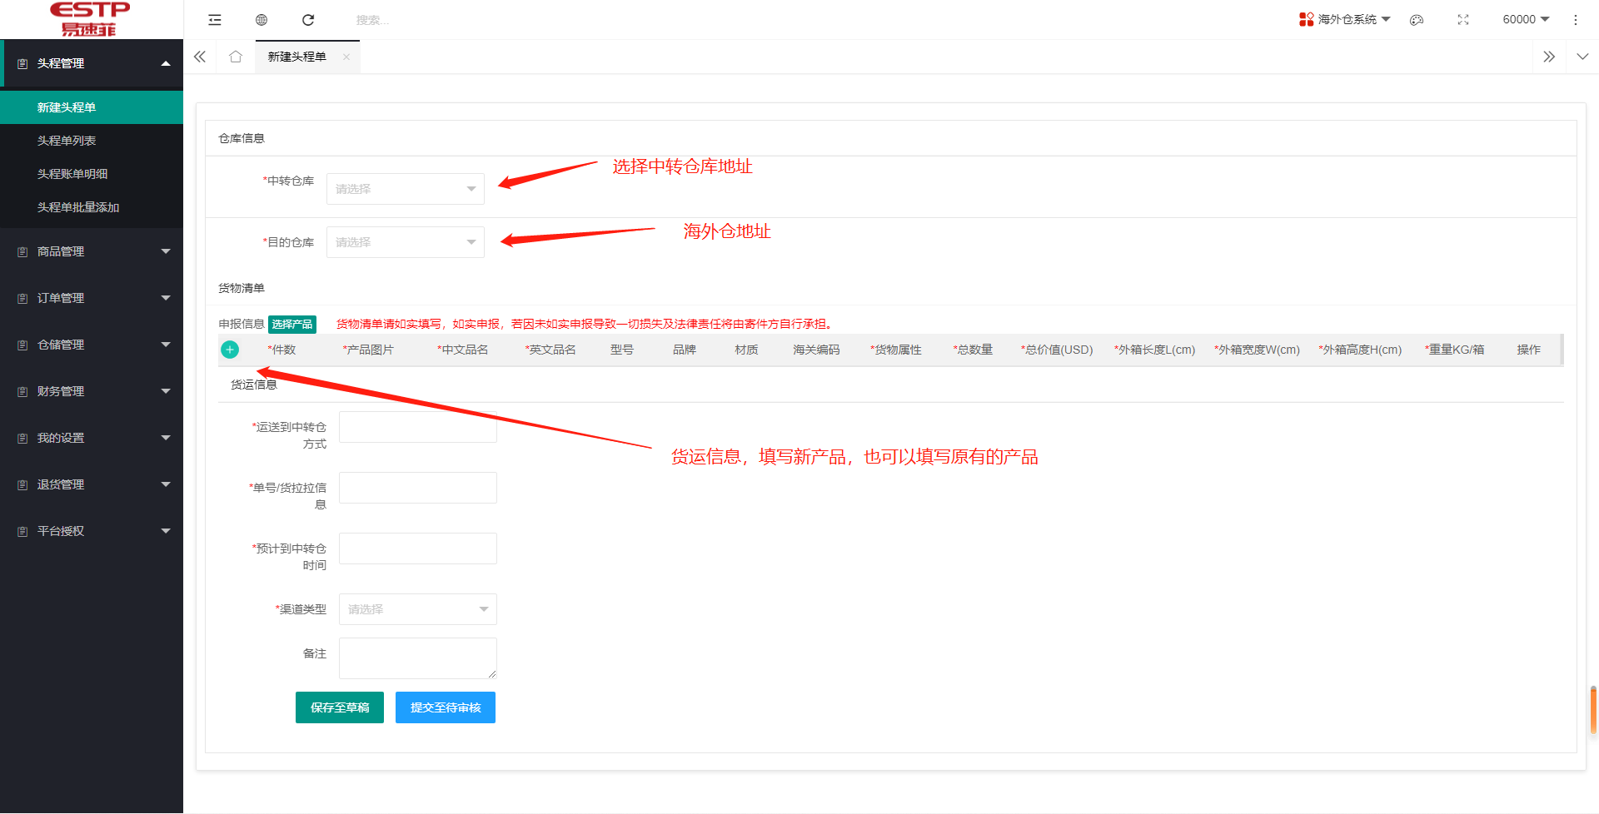Open the 目的仓库 dropdown
Screen dimensions: 1599x814
coord(406,241)
